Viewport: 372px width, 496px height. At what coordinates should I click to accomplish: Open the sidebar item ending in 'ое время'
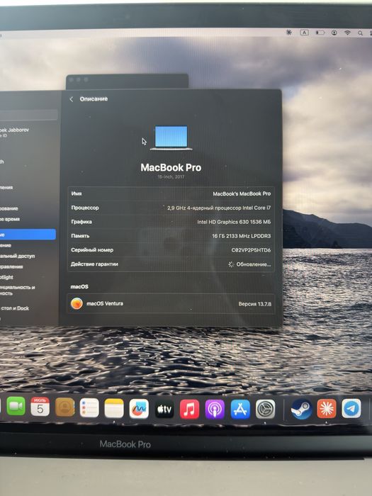point(10,219)
